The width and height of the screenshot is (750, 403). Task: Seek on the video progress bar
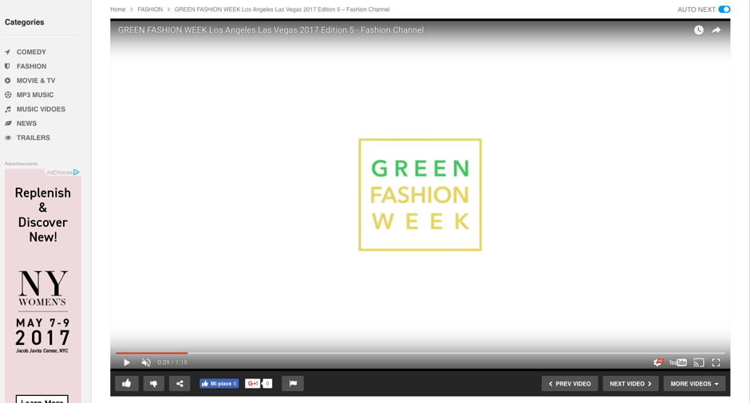pyautogui.click(x=420, y=353)
